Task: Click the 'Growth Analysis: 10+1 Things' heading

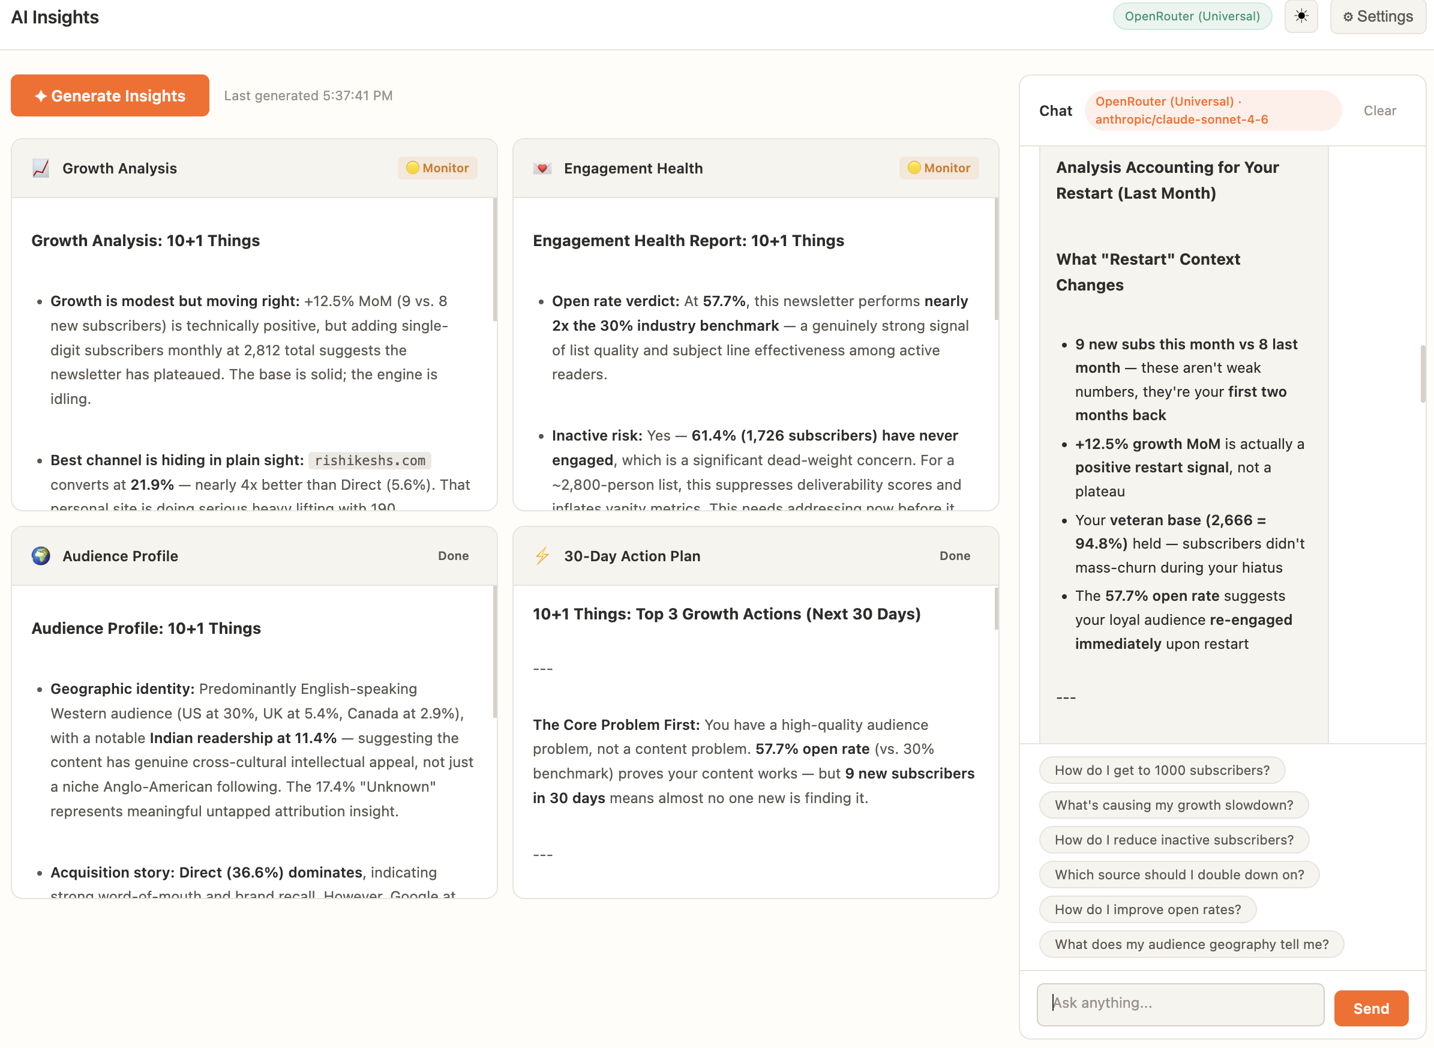Action: (x=145, y=241)
